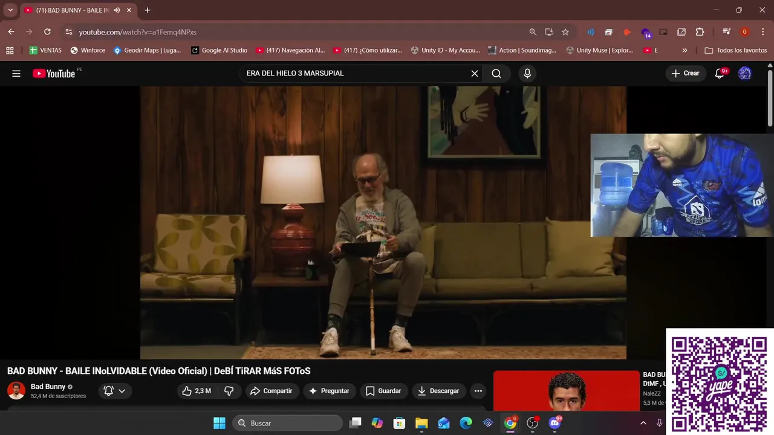The height and width of the screenshot is (435, 774).
Task: Open the Compartir share dialog
Action: [x=272, y=391]
